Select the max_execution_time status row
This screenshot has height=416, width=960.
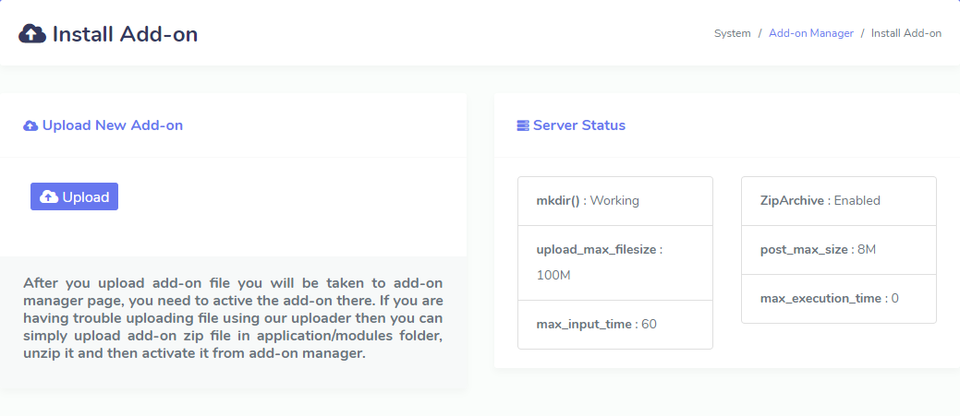[838, 298]
